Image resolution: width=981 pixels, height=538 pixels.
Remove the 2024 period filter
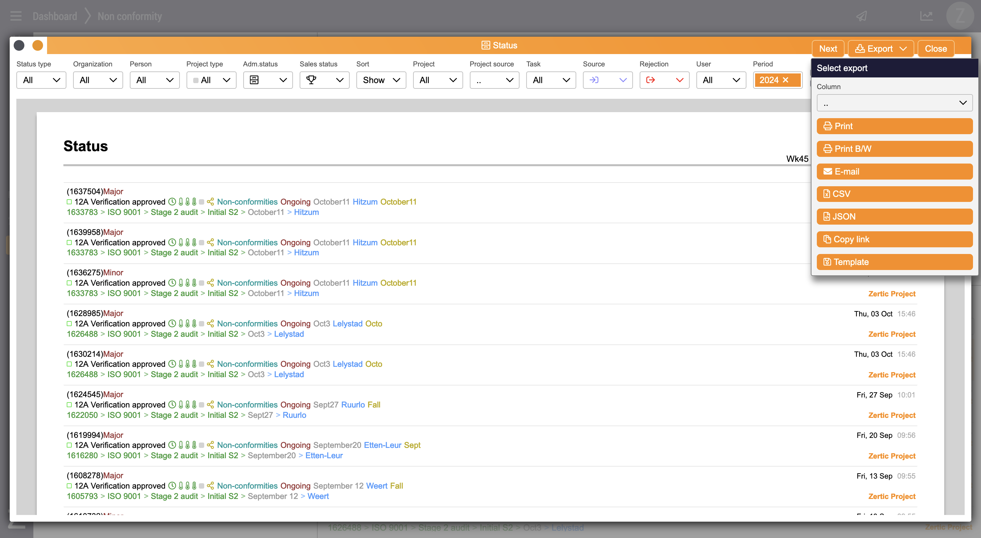coord(785,80)
